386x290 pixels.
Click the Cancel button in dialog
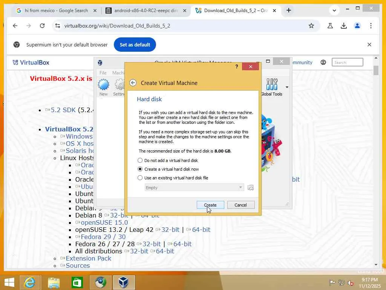240,205
